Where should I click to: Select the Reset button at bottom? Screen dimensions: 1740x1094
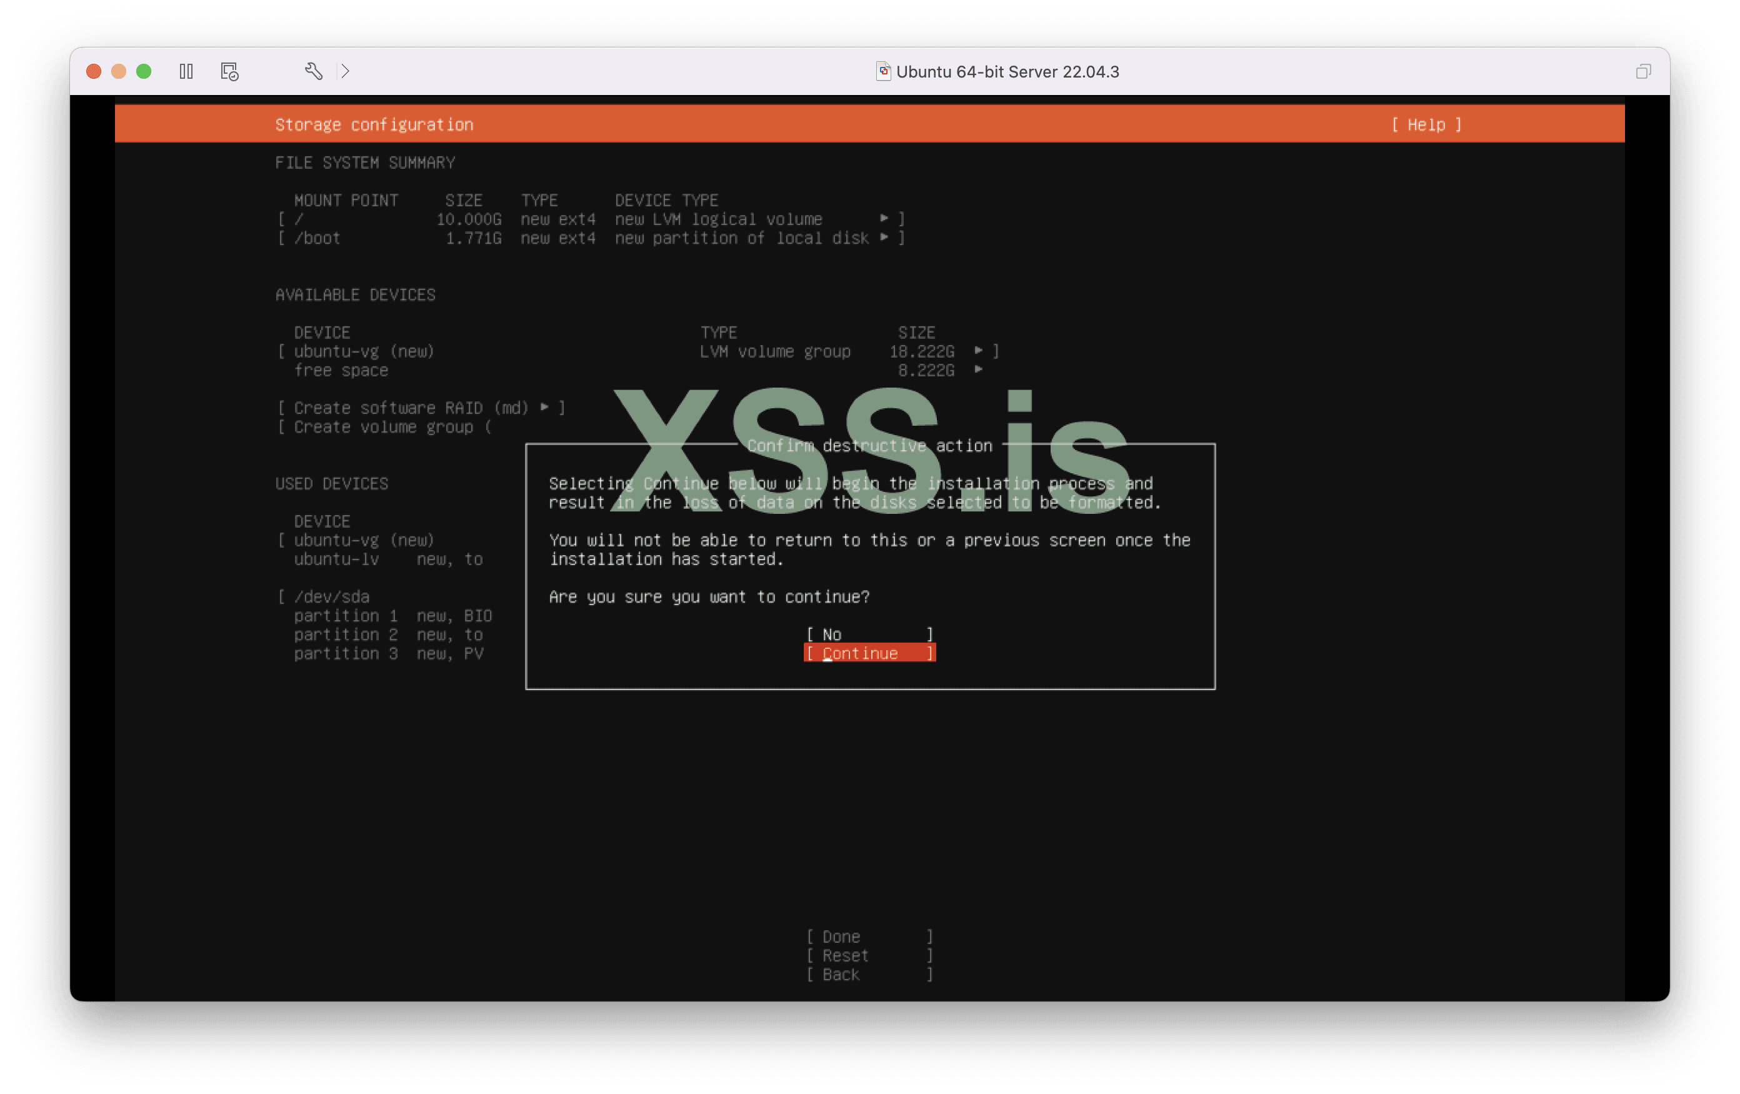[x=869, y=955]
